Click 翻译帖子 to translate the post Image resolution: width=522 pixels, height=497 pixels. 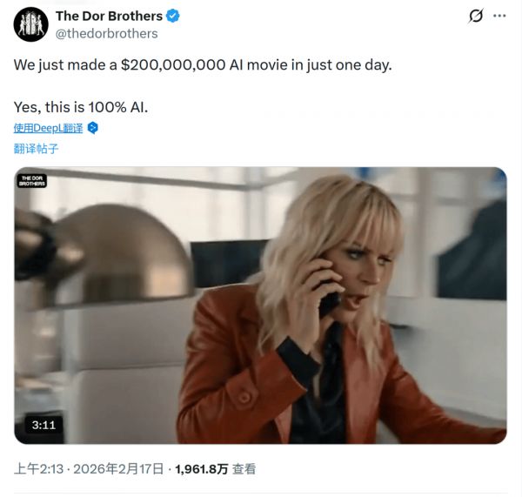point(36,149)
